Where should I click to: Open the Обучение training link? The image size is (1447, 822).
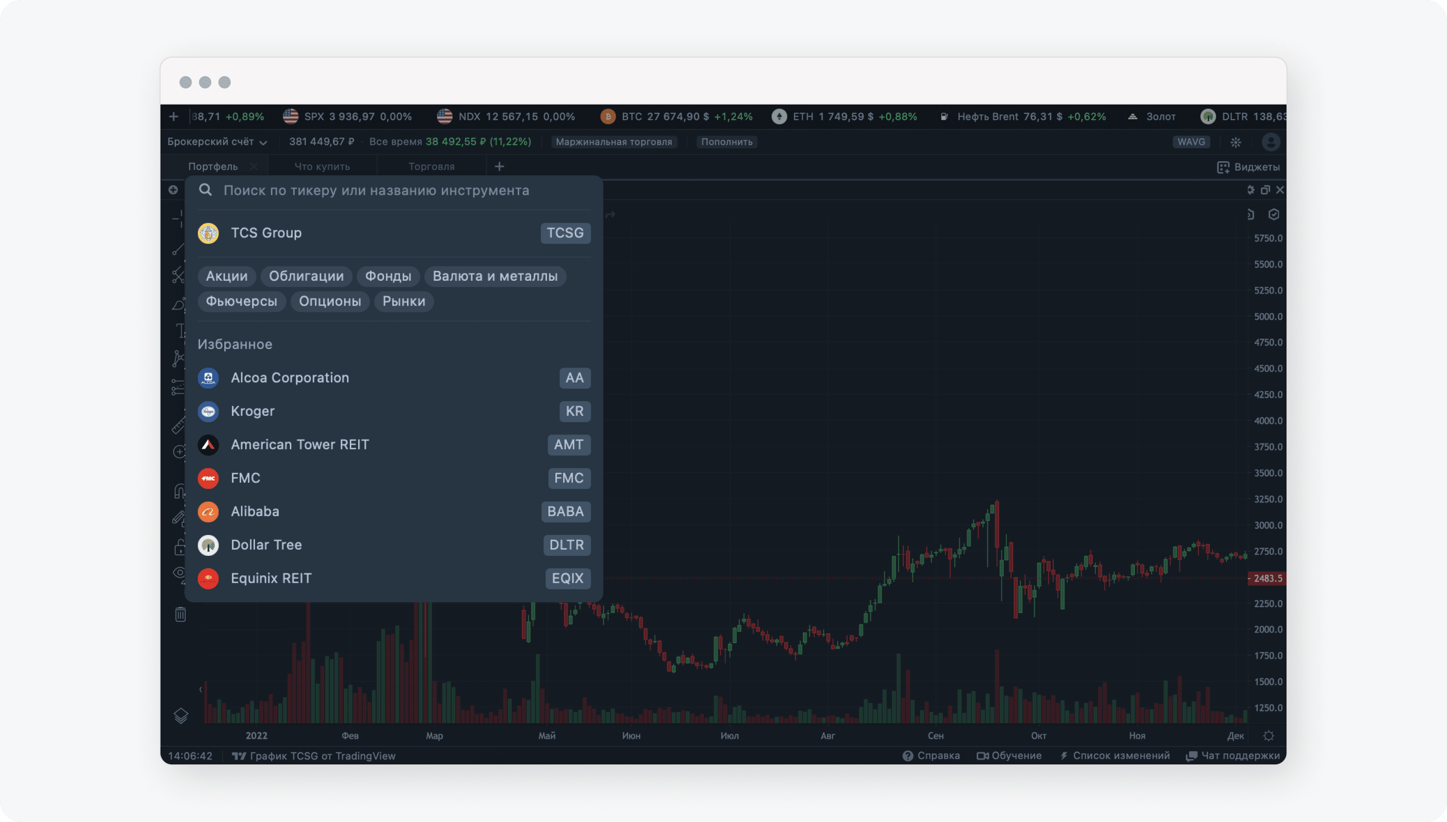tap(1009, 756)
